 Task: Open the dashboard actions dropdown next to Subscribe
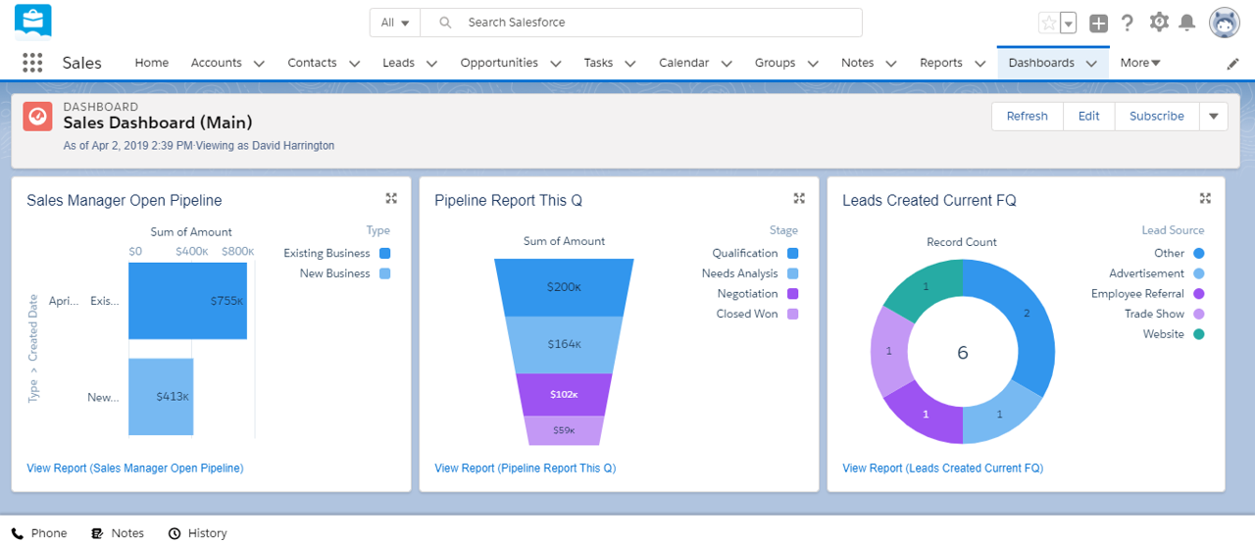[1213, 116]
